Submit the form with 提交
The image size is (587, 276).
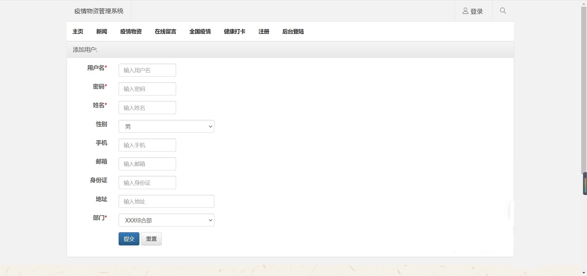(x=129, y=239)
